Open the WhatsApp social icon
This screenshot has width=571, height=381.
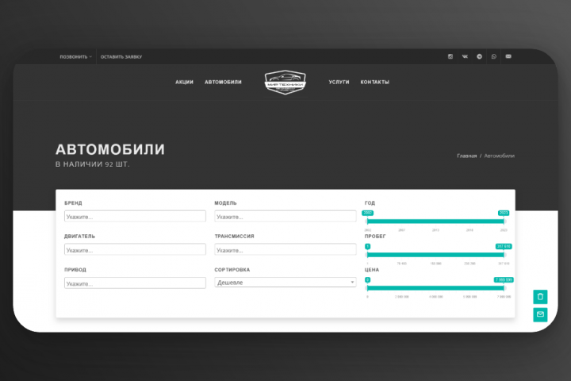click(x=494, y=56)
